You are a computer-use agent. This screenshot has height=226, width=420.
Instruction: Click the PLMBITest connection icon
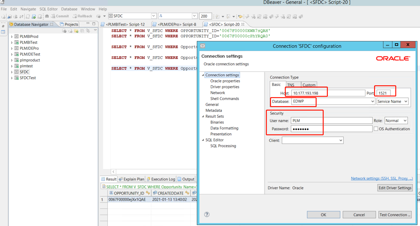point(16,42)
